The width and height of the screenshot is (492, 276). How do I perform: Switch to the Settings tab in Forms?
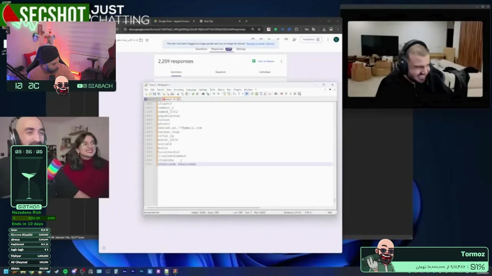241,49
